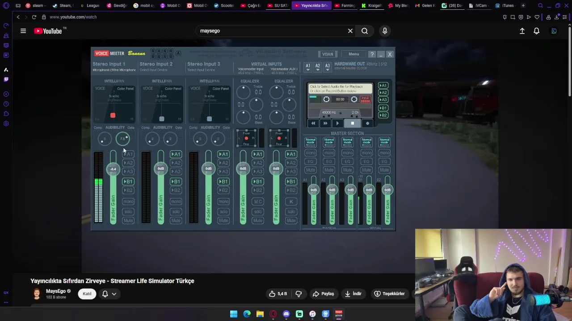Change A1 bus Normal mode selector
The width and height of the screenshot is (572, 321).
pyautogui.click(x=311, y=142)
